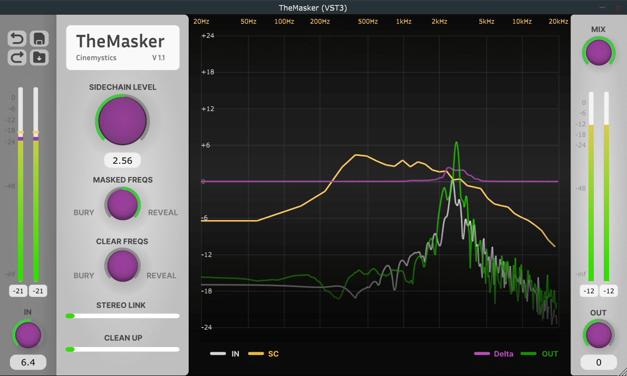Click the SIDECHAIN LEVEL label
627x376 pixels.
(x=122, y=87)
